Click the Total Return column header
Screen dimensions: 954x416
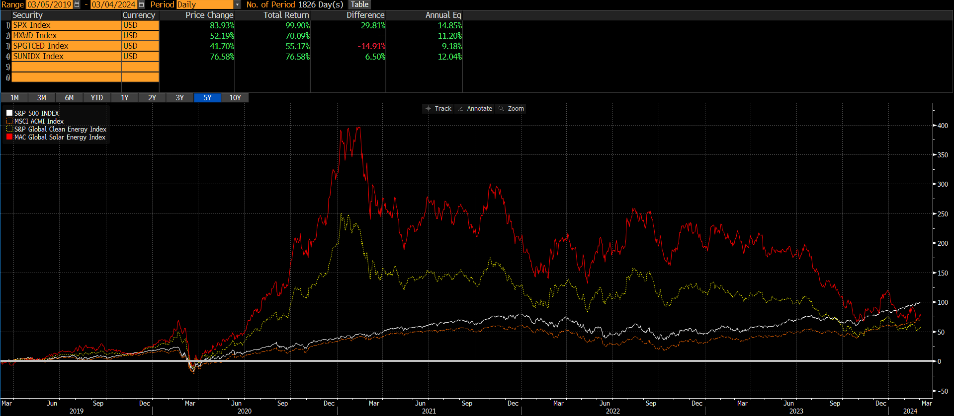pos(286,15)
